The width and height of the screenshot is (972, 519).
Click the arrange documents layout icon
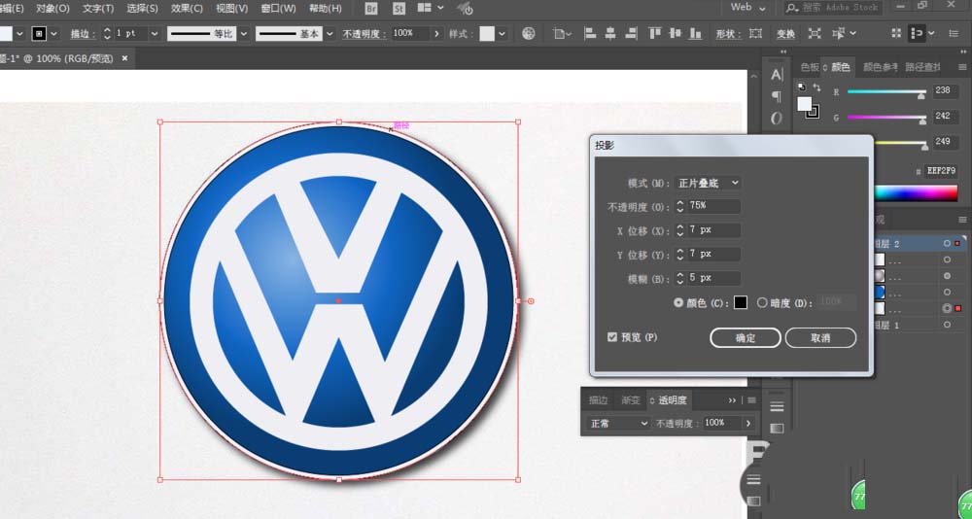pyautogui.click(x=425, y=8)
